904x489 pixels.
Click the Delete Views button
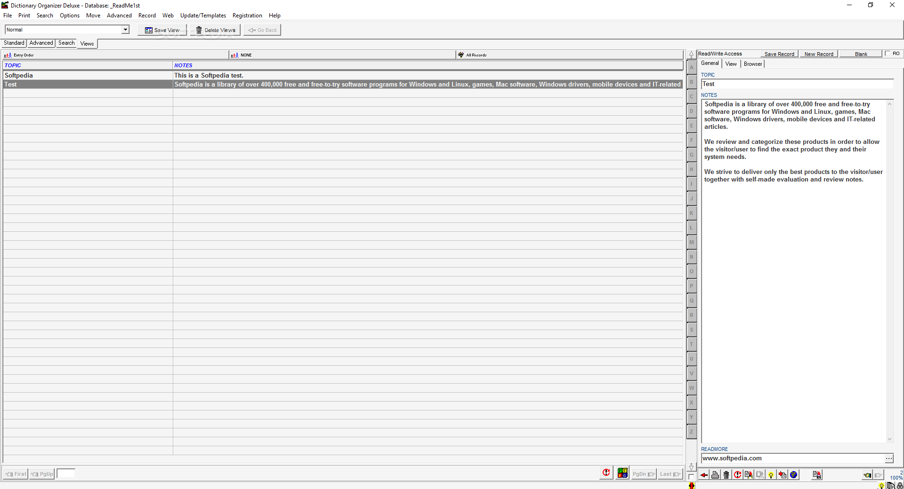pyautogui.click(x=216, y=30)
